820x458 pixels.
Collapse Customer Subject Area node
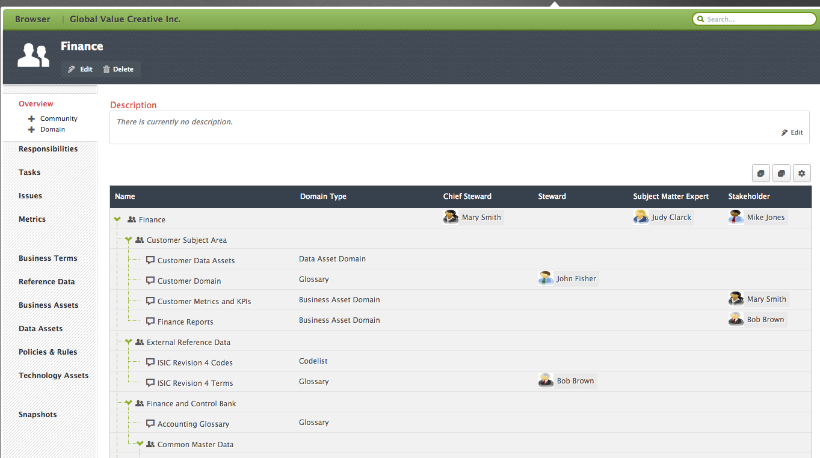[x=129, y=239]
